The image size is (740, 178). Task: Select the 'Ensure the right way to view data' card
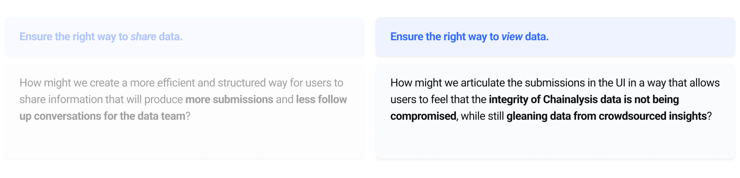pos(555,37)
